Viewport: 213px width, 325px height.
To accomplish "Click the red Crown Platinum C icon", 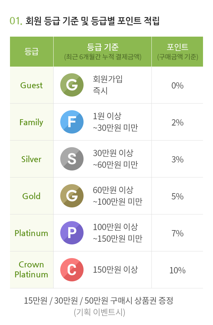I will 72,270.
